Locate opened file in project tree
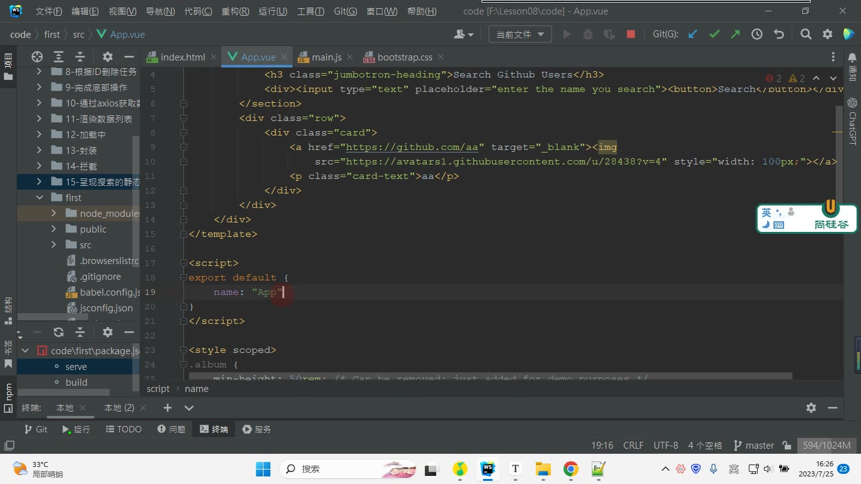Image resolution: width=861 pixels, height=484 pixels. click(37, 56)
